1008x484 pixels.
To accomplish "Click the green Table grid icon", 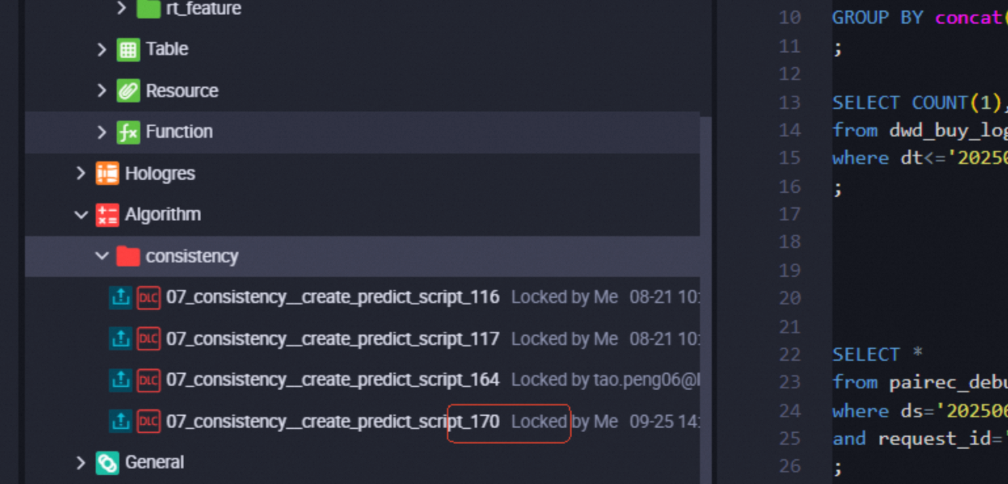I will 128,49.
